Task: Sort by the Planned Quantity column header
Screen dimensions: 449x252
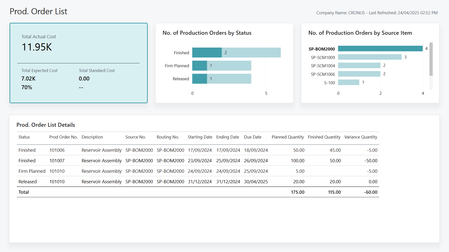Action: point(287,137)
